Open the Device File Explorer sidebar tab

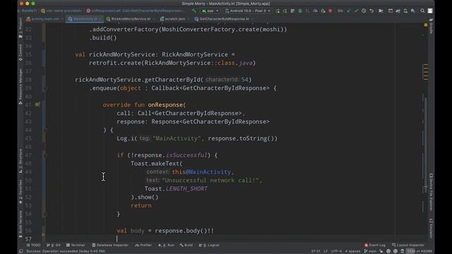tap(431, 192)
